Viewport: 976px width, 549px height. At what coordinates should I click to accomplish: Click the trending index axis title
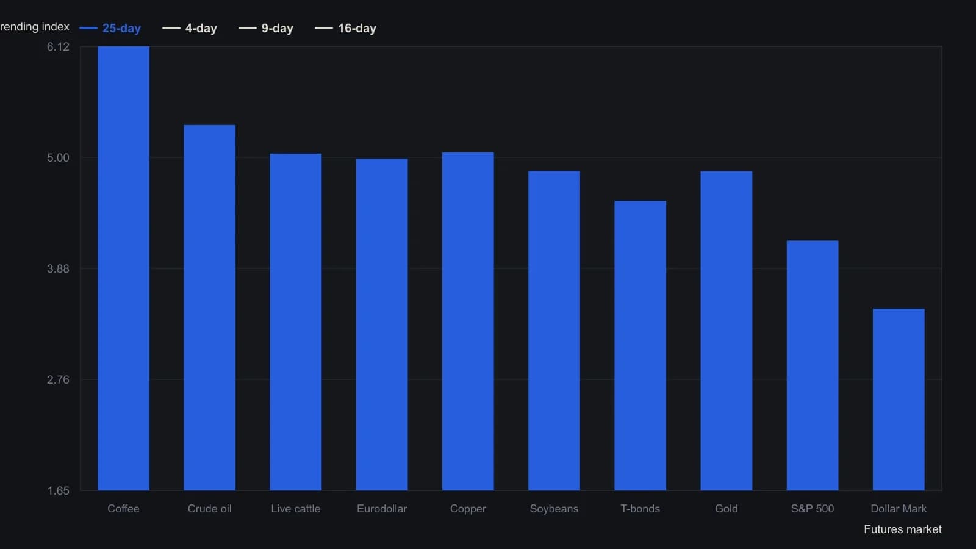click(x=35, y=27)
